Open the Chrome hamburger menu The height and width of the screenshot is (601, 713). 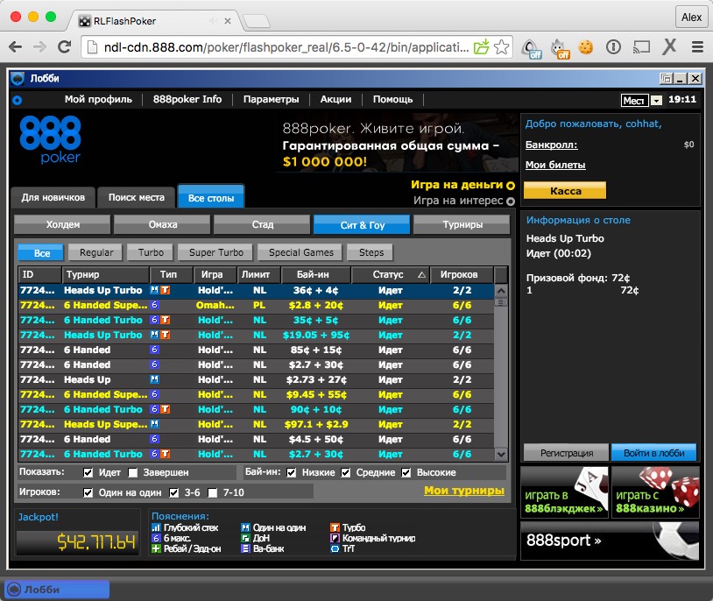[x=697, y=47]
